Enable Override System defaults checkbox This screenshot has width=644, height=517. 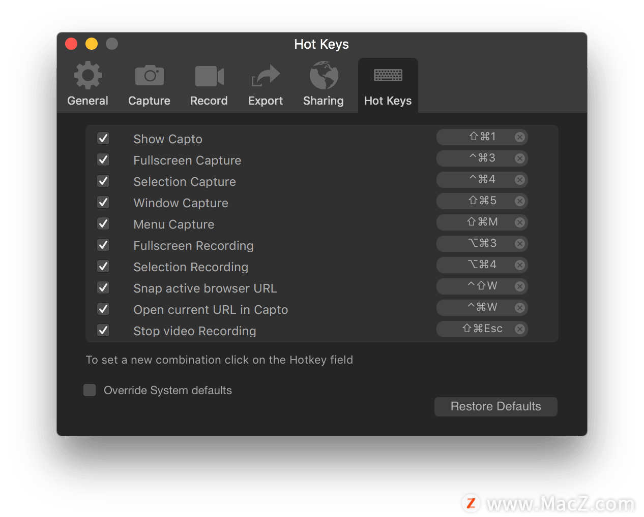[90, 390]
